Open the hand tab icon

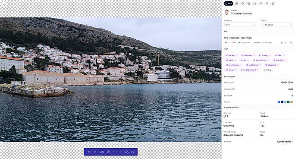[x=273, y=3]
